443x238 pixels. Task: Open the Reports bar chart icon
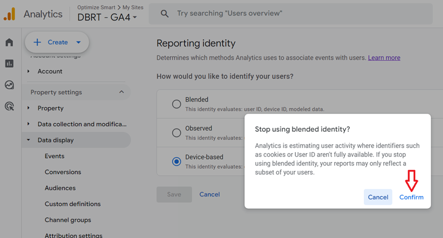tap(9, 64)
